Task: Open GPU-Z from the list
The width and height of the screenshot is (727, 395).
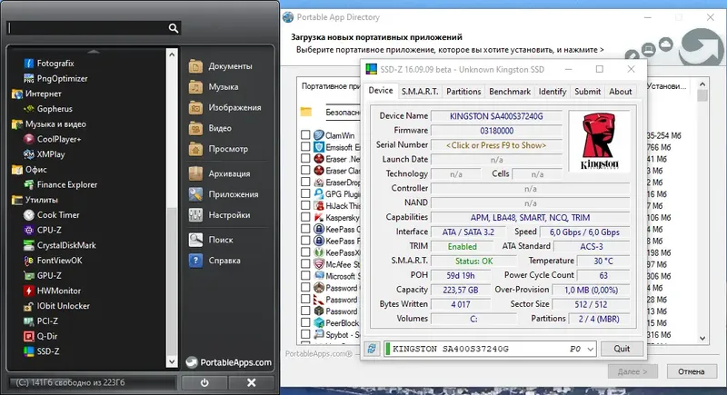Action: [x=43, y=275]
